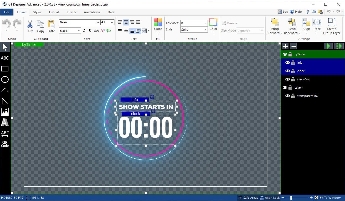Add a new layer with the plus icon
The width and height of the screenshot is (345, 201).
[285, 46]
